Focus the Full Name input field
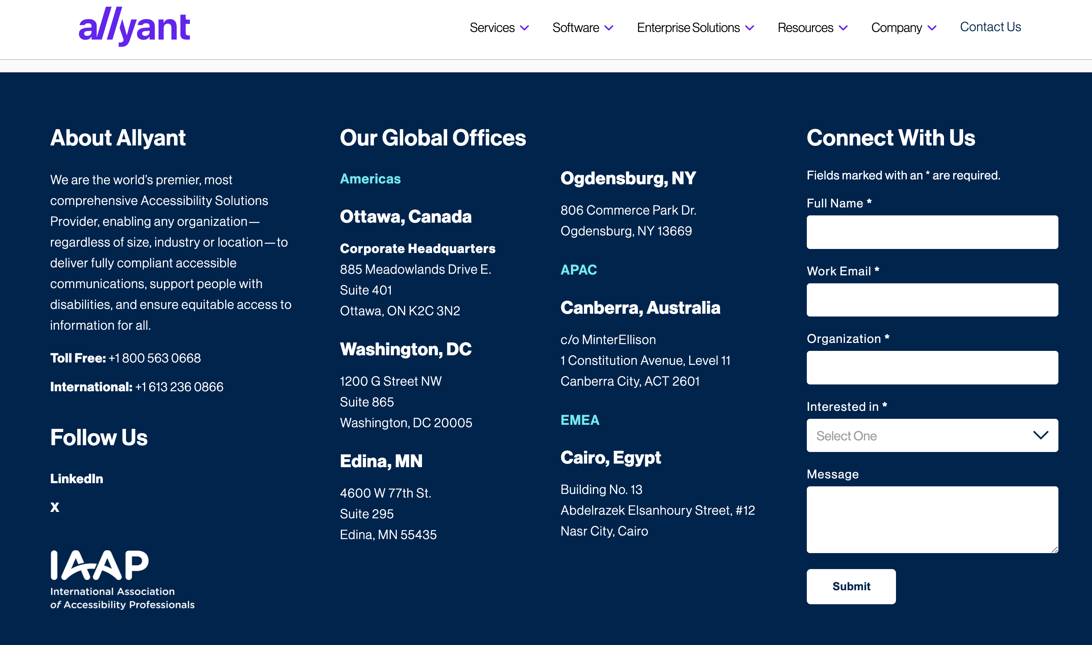The width and height of the screenshot is (1092, 645). (x=932, y=232)
